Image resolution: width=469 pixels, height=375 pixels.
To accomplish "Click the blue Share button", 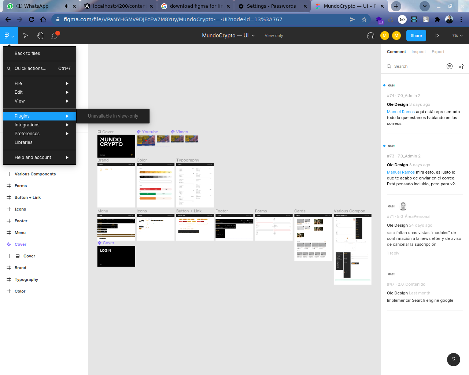I will point(416,36).
